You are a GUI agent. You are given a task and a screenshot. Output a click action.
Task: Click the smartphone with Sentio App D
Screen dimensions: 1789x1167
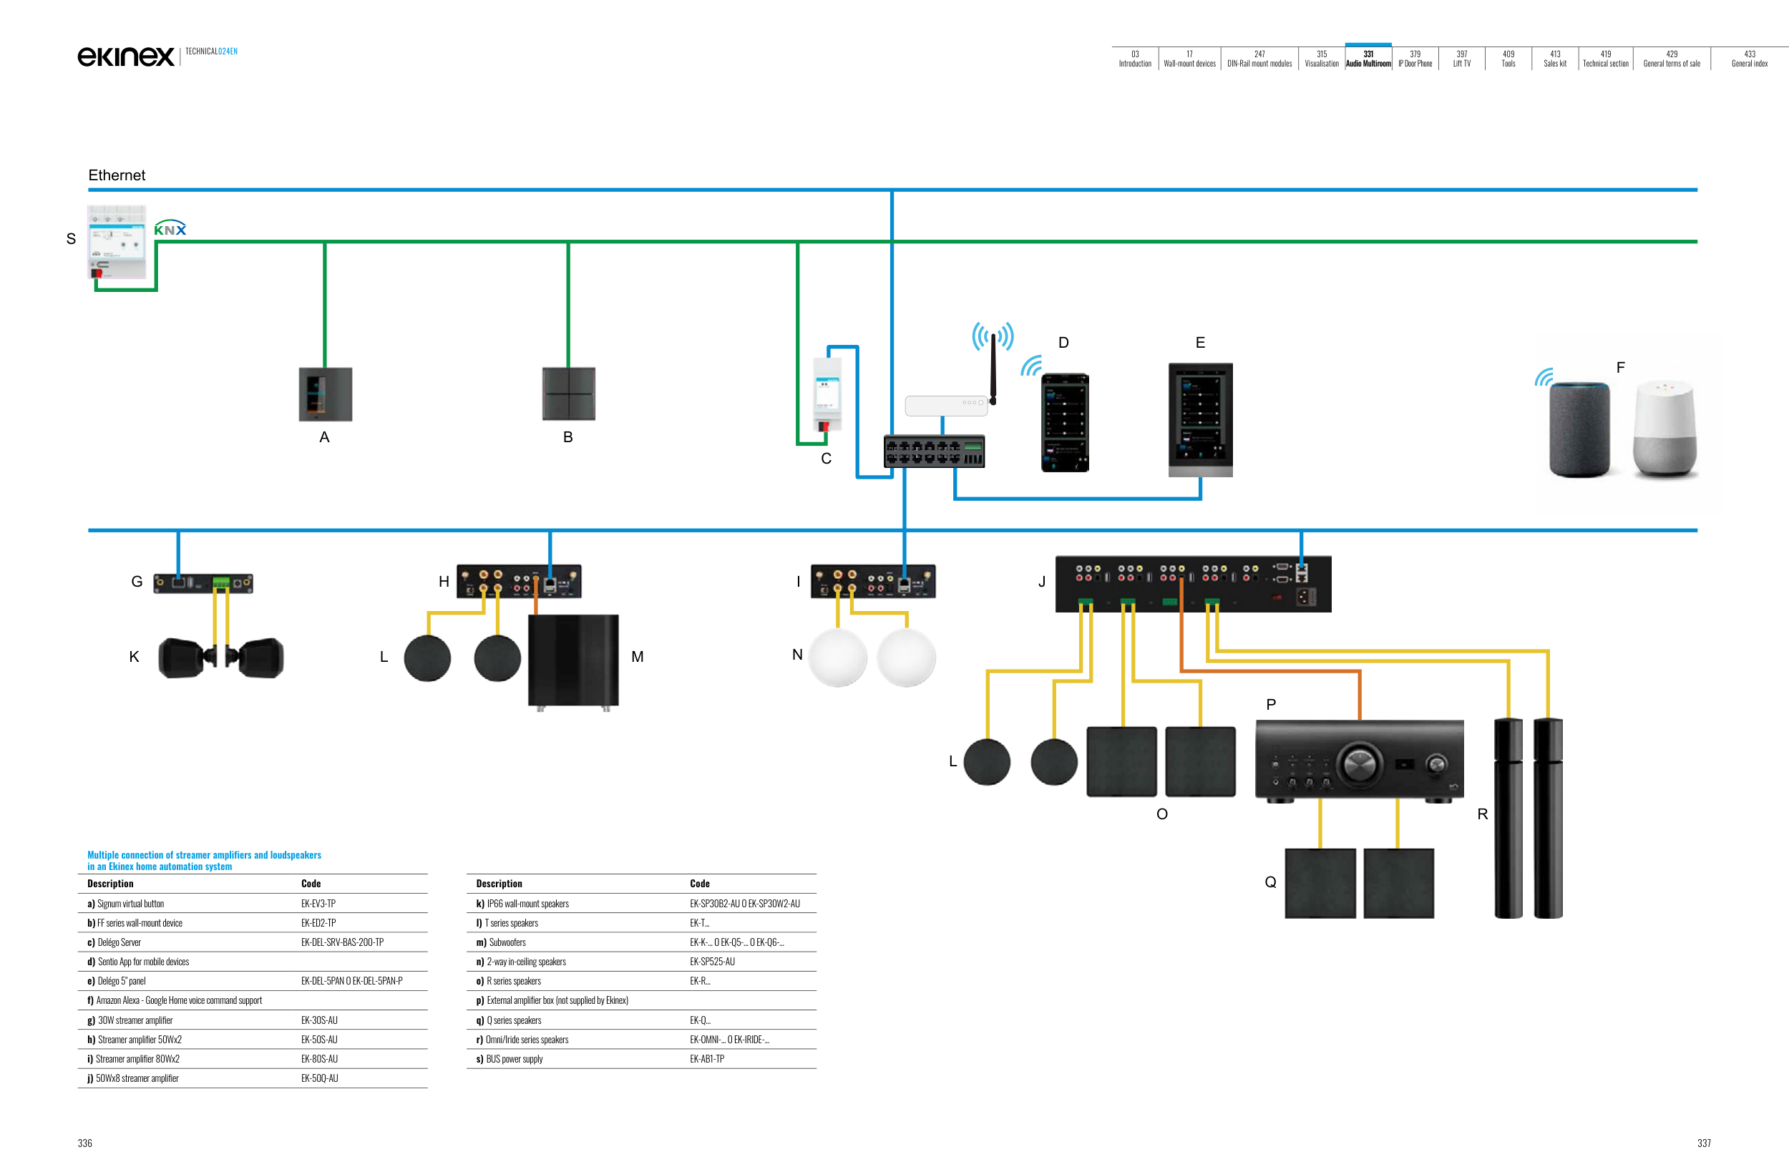tap(1064, 422)
